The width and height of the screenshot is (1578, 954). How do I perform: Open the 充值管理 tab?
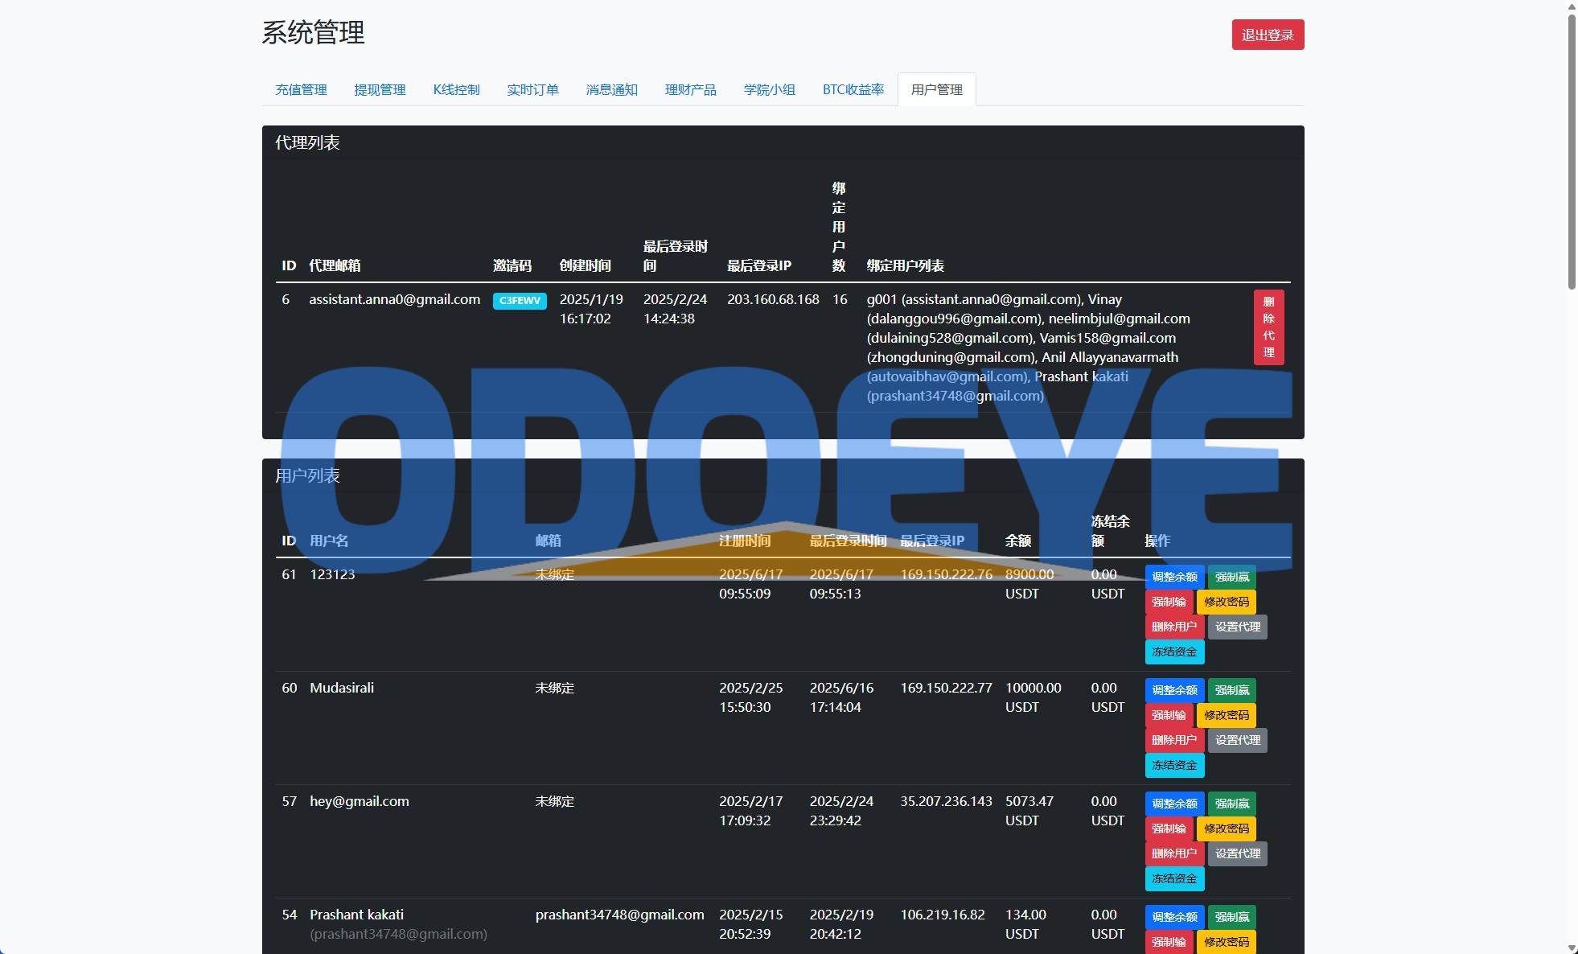coord(301,89)
